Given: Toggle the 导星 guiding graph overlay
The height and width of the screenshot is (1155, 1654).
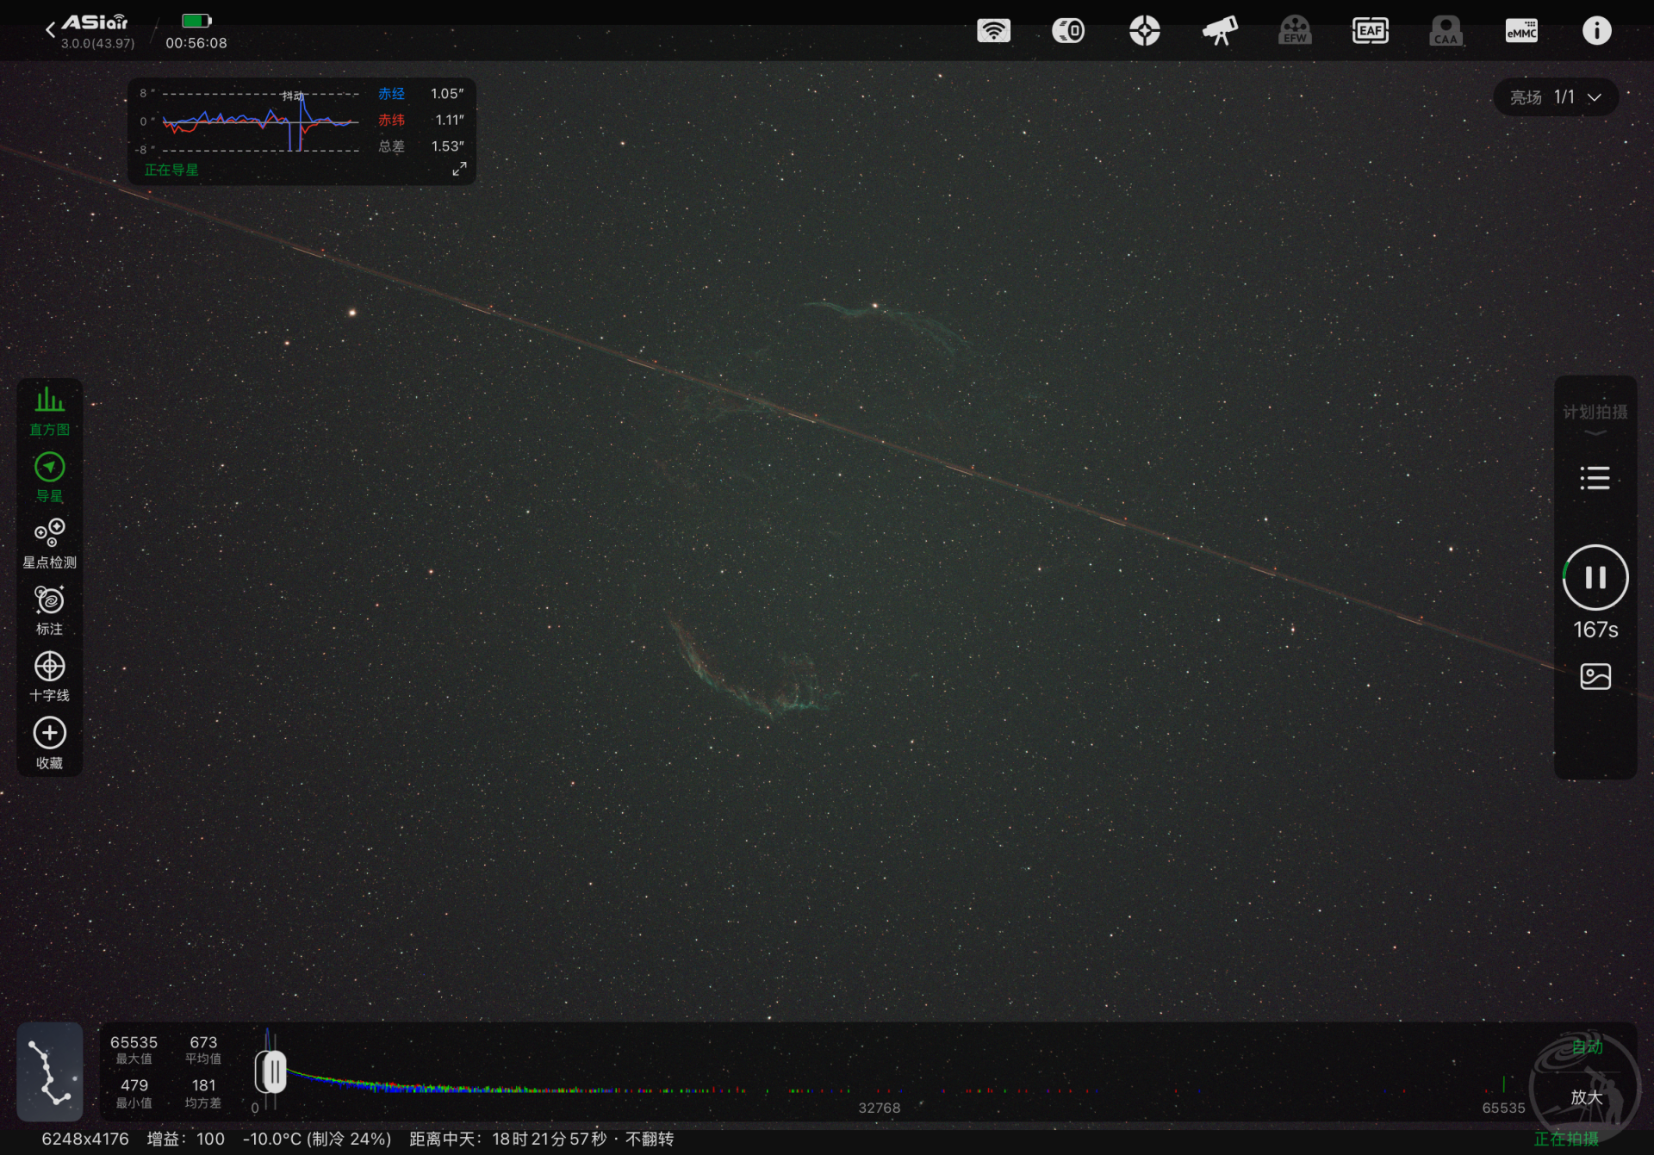Looking at the screenshot, I should (x=49, y=477).
